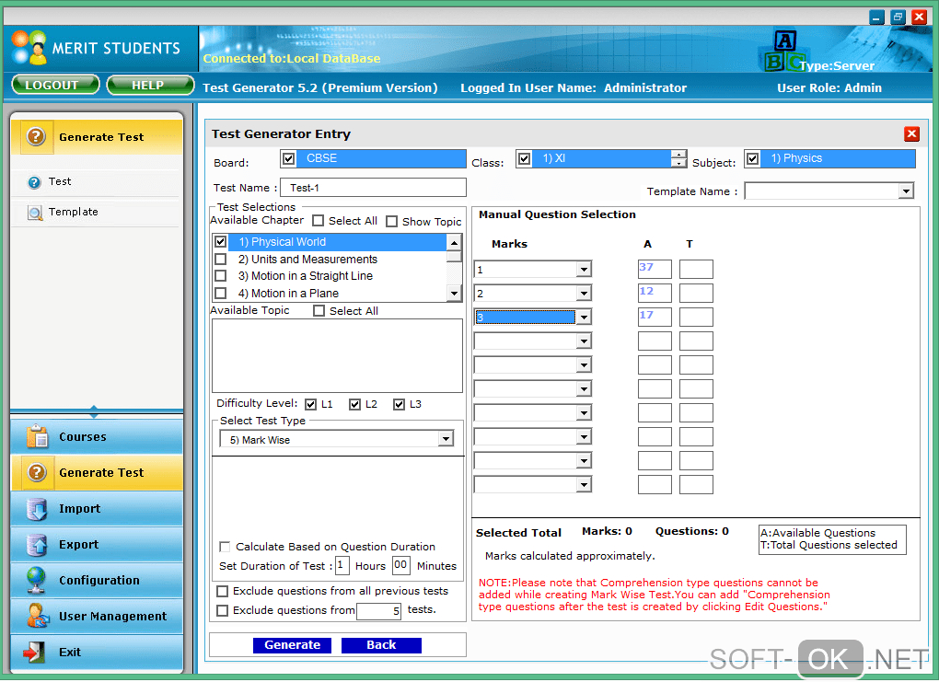Toggle difficulty level L1 checkbox
This screenshot has width=939, height=682.
(x=310, y=405)
